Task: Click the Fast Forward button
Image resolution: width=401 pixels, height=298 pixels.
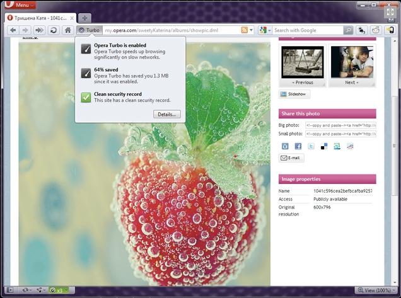Action: tap(39, 30)
